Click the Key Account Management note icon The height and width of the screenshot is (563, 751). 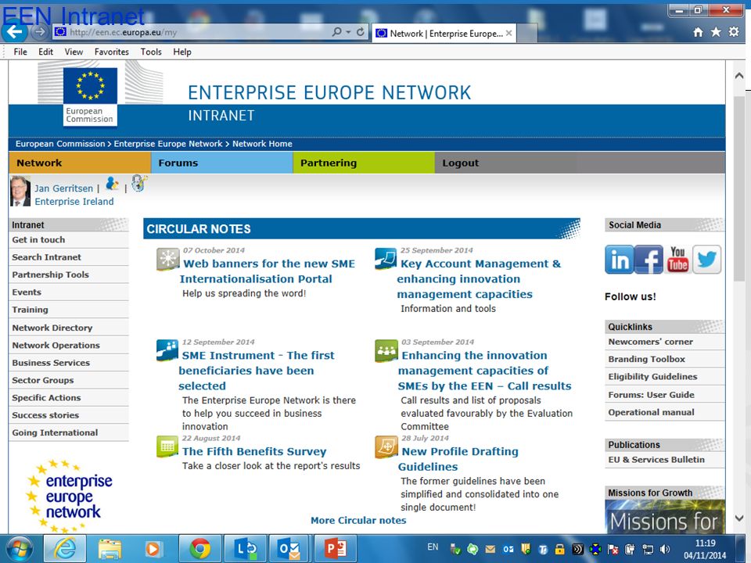pos(386,258)
